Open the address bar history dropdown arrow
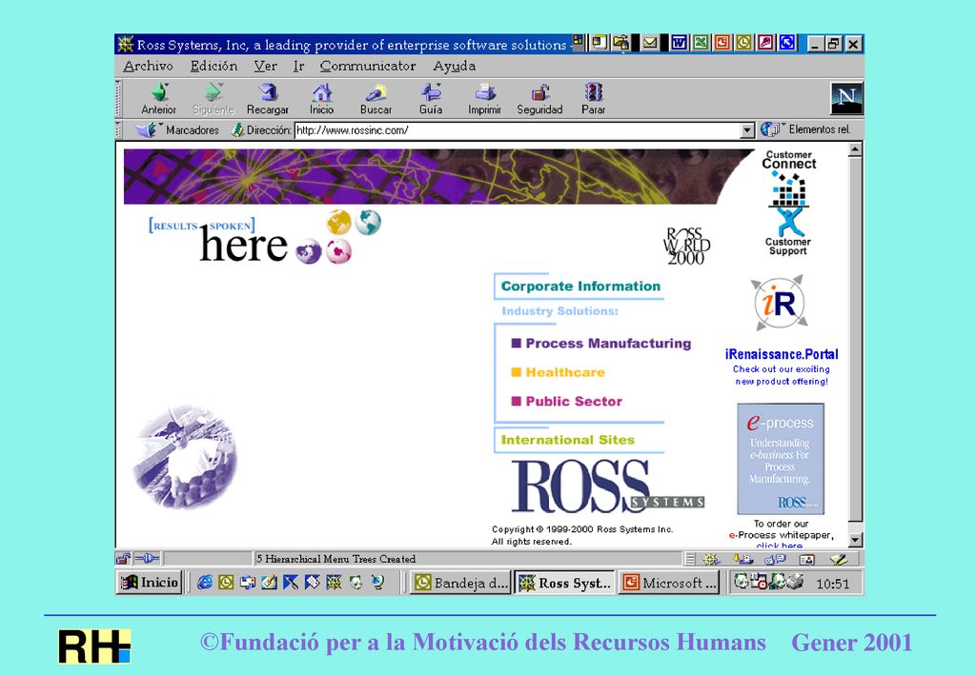The image size is (976, 675). pyautogui.click(x=747, y=130)
